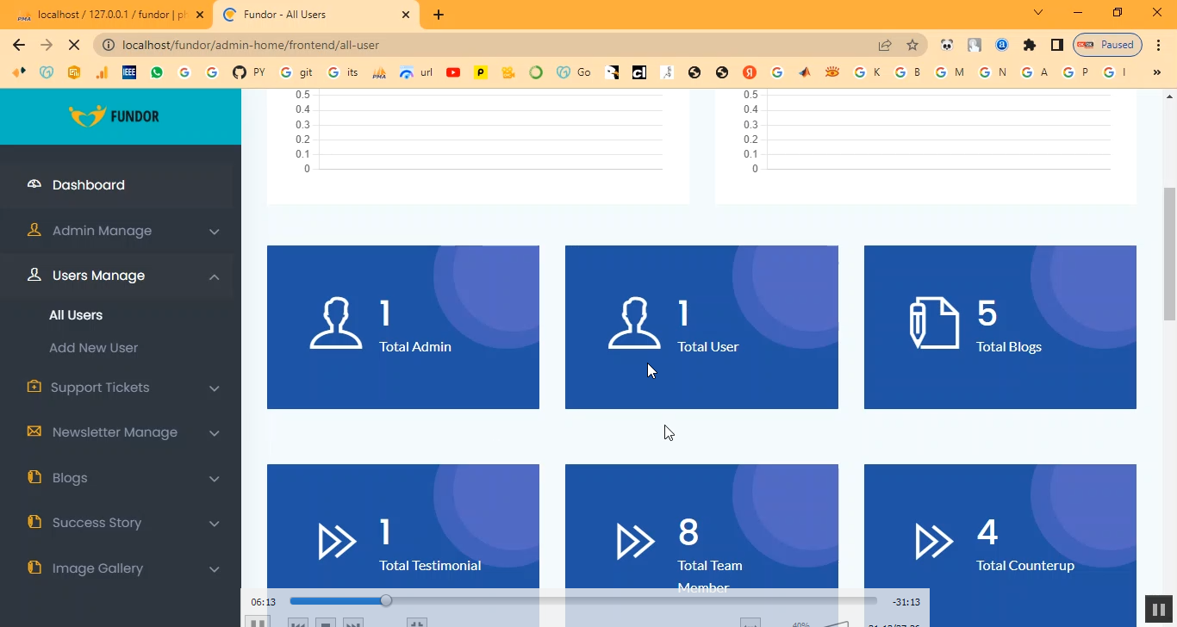Viewport: 1177px width, 627px height.
Task: Open the All Users link
Action: coord(76,315)
